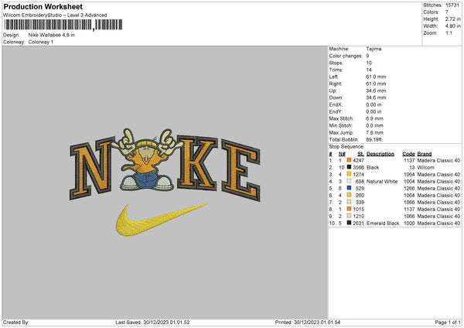Choose the Emerald Black swatch beside 2631
Viewport: 464px width, 328px height.
(350, 223)
